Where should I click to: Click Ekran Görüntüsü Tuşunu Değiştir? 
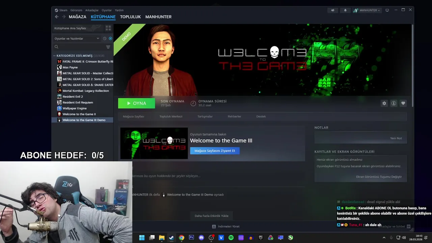[x=379, y=177]
